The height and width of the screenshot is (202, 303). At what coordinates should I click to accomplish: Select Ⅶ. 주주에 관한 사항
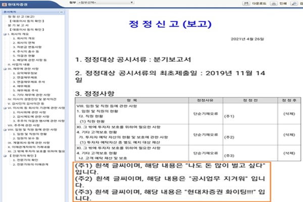pyautogui.click(x=24, y=125)
